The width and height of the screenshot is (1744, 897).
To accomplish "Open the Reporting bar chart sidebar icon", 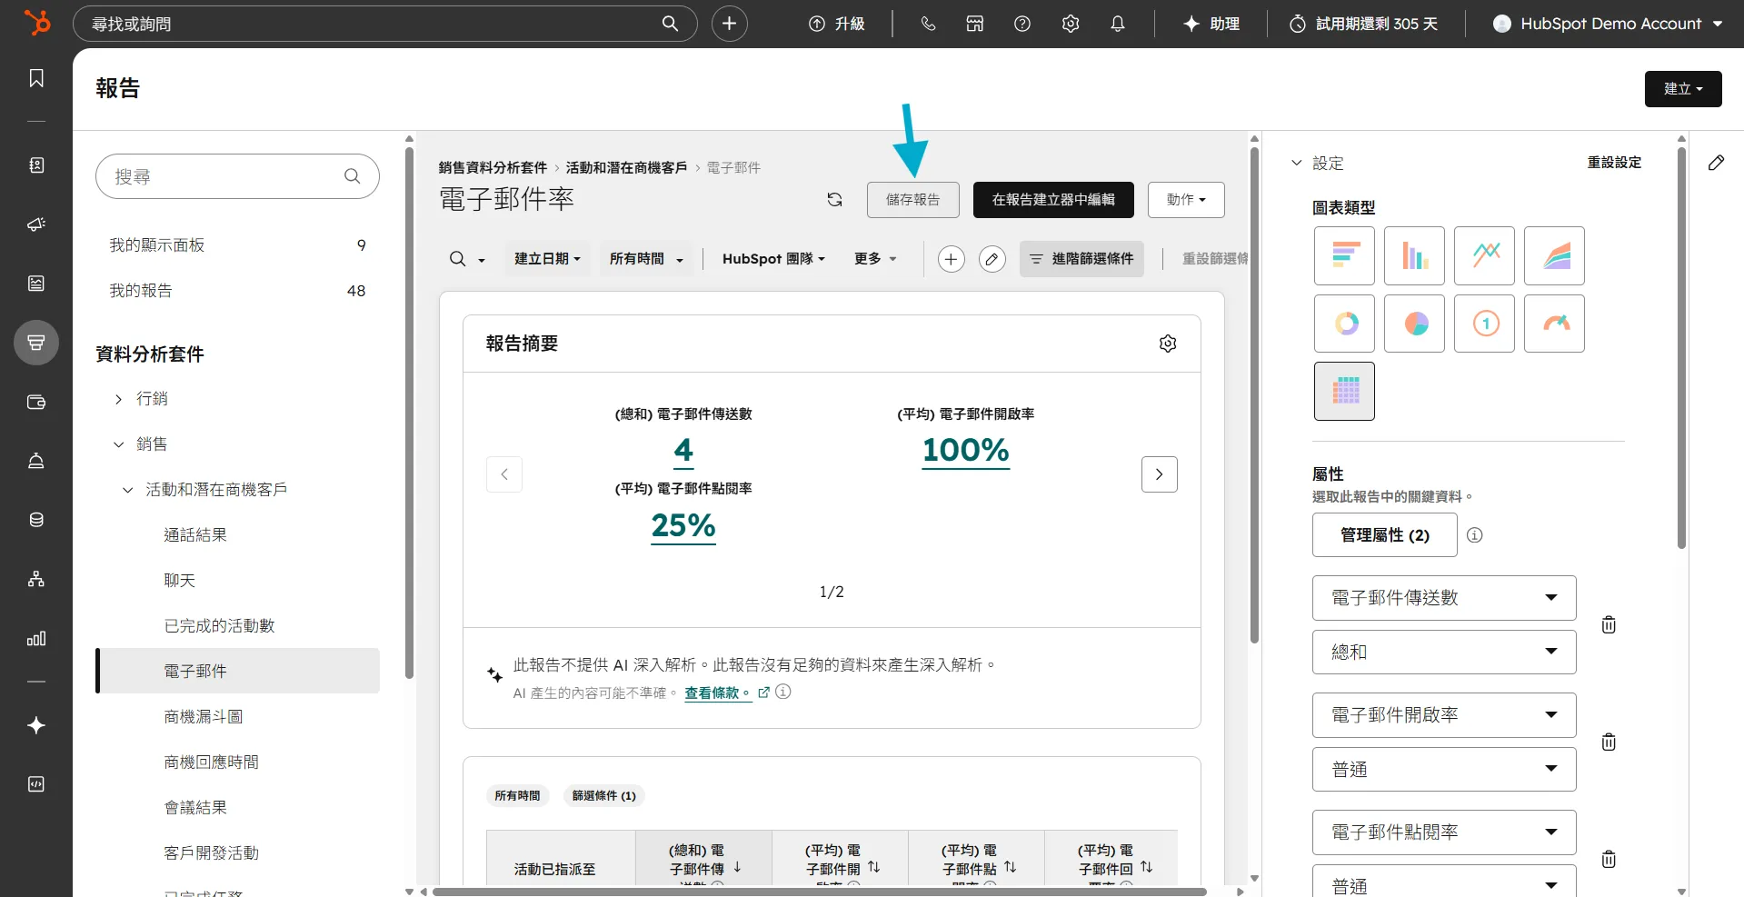I will click(x=36, y=638).
